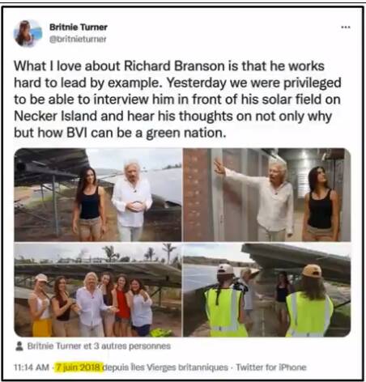Viewport: 366px width, 382px height.
Task: Click the tweet text about Richard Branson
Action: 177,100
